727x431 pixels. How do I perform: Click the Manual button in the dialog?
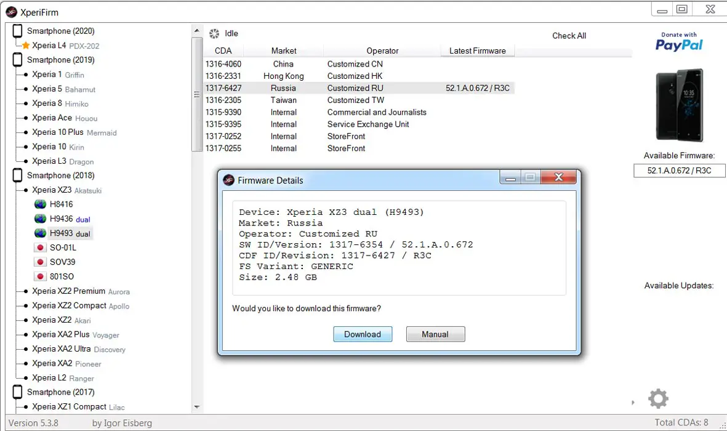[x=435, y=334]
